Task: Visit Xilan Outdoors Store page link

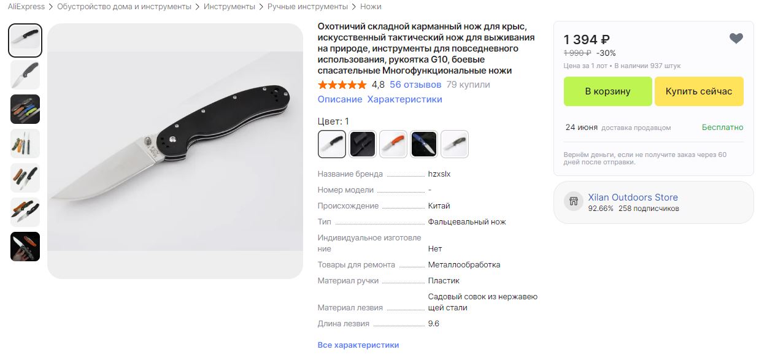Action: coord(633,197)
